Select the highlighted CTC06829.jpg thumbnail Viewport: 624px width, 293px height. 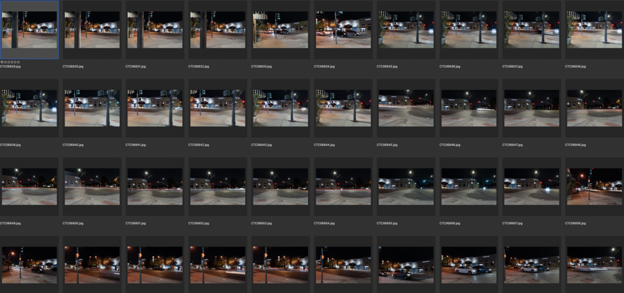point(29,30)
